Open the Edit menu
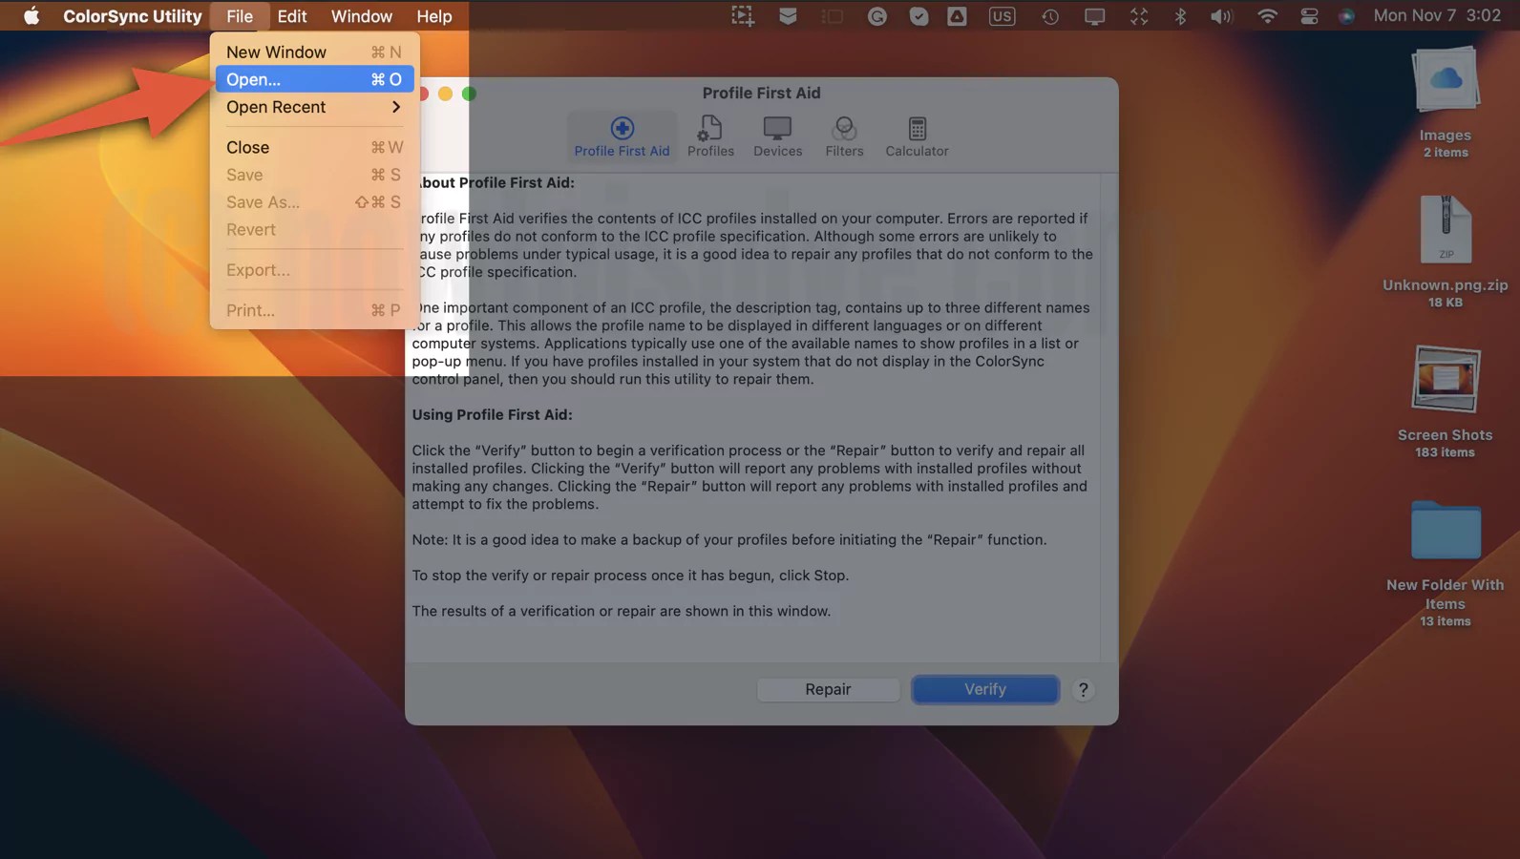 coord(292,15)
